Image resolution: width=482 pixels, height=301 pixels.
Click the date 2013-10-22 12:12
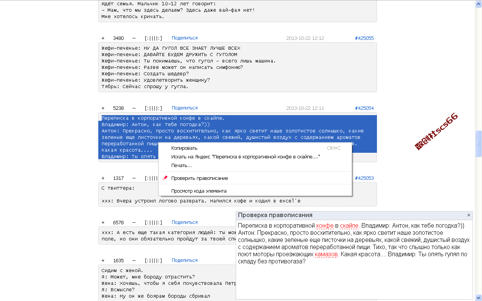click(305, 38)
